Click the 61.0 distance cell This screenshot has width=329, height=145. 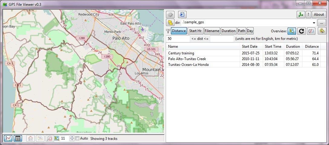pyautogui.click(x=311, y=65)
